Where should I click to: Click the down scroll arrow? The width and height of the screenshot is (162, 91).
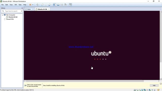pyautogui.click(x=161, y=79)
